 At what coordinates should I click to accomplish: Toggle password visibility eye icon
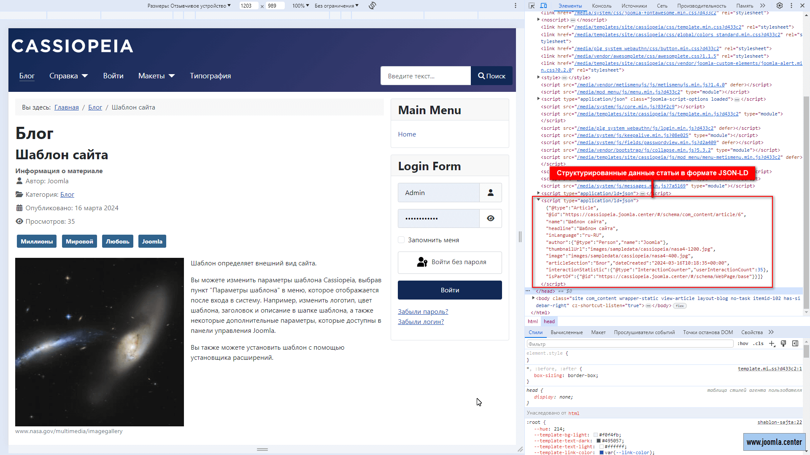pyautogui.click(x=491, y=218)
